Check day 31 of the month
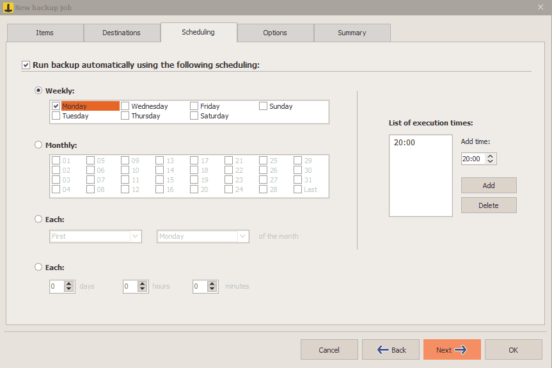This screenshot has width=552, height=368. coord(297,180)
